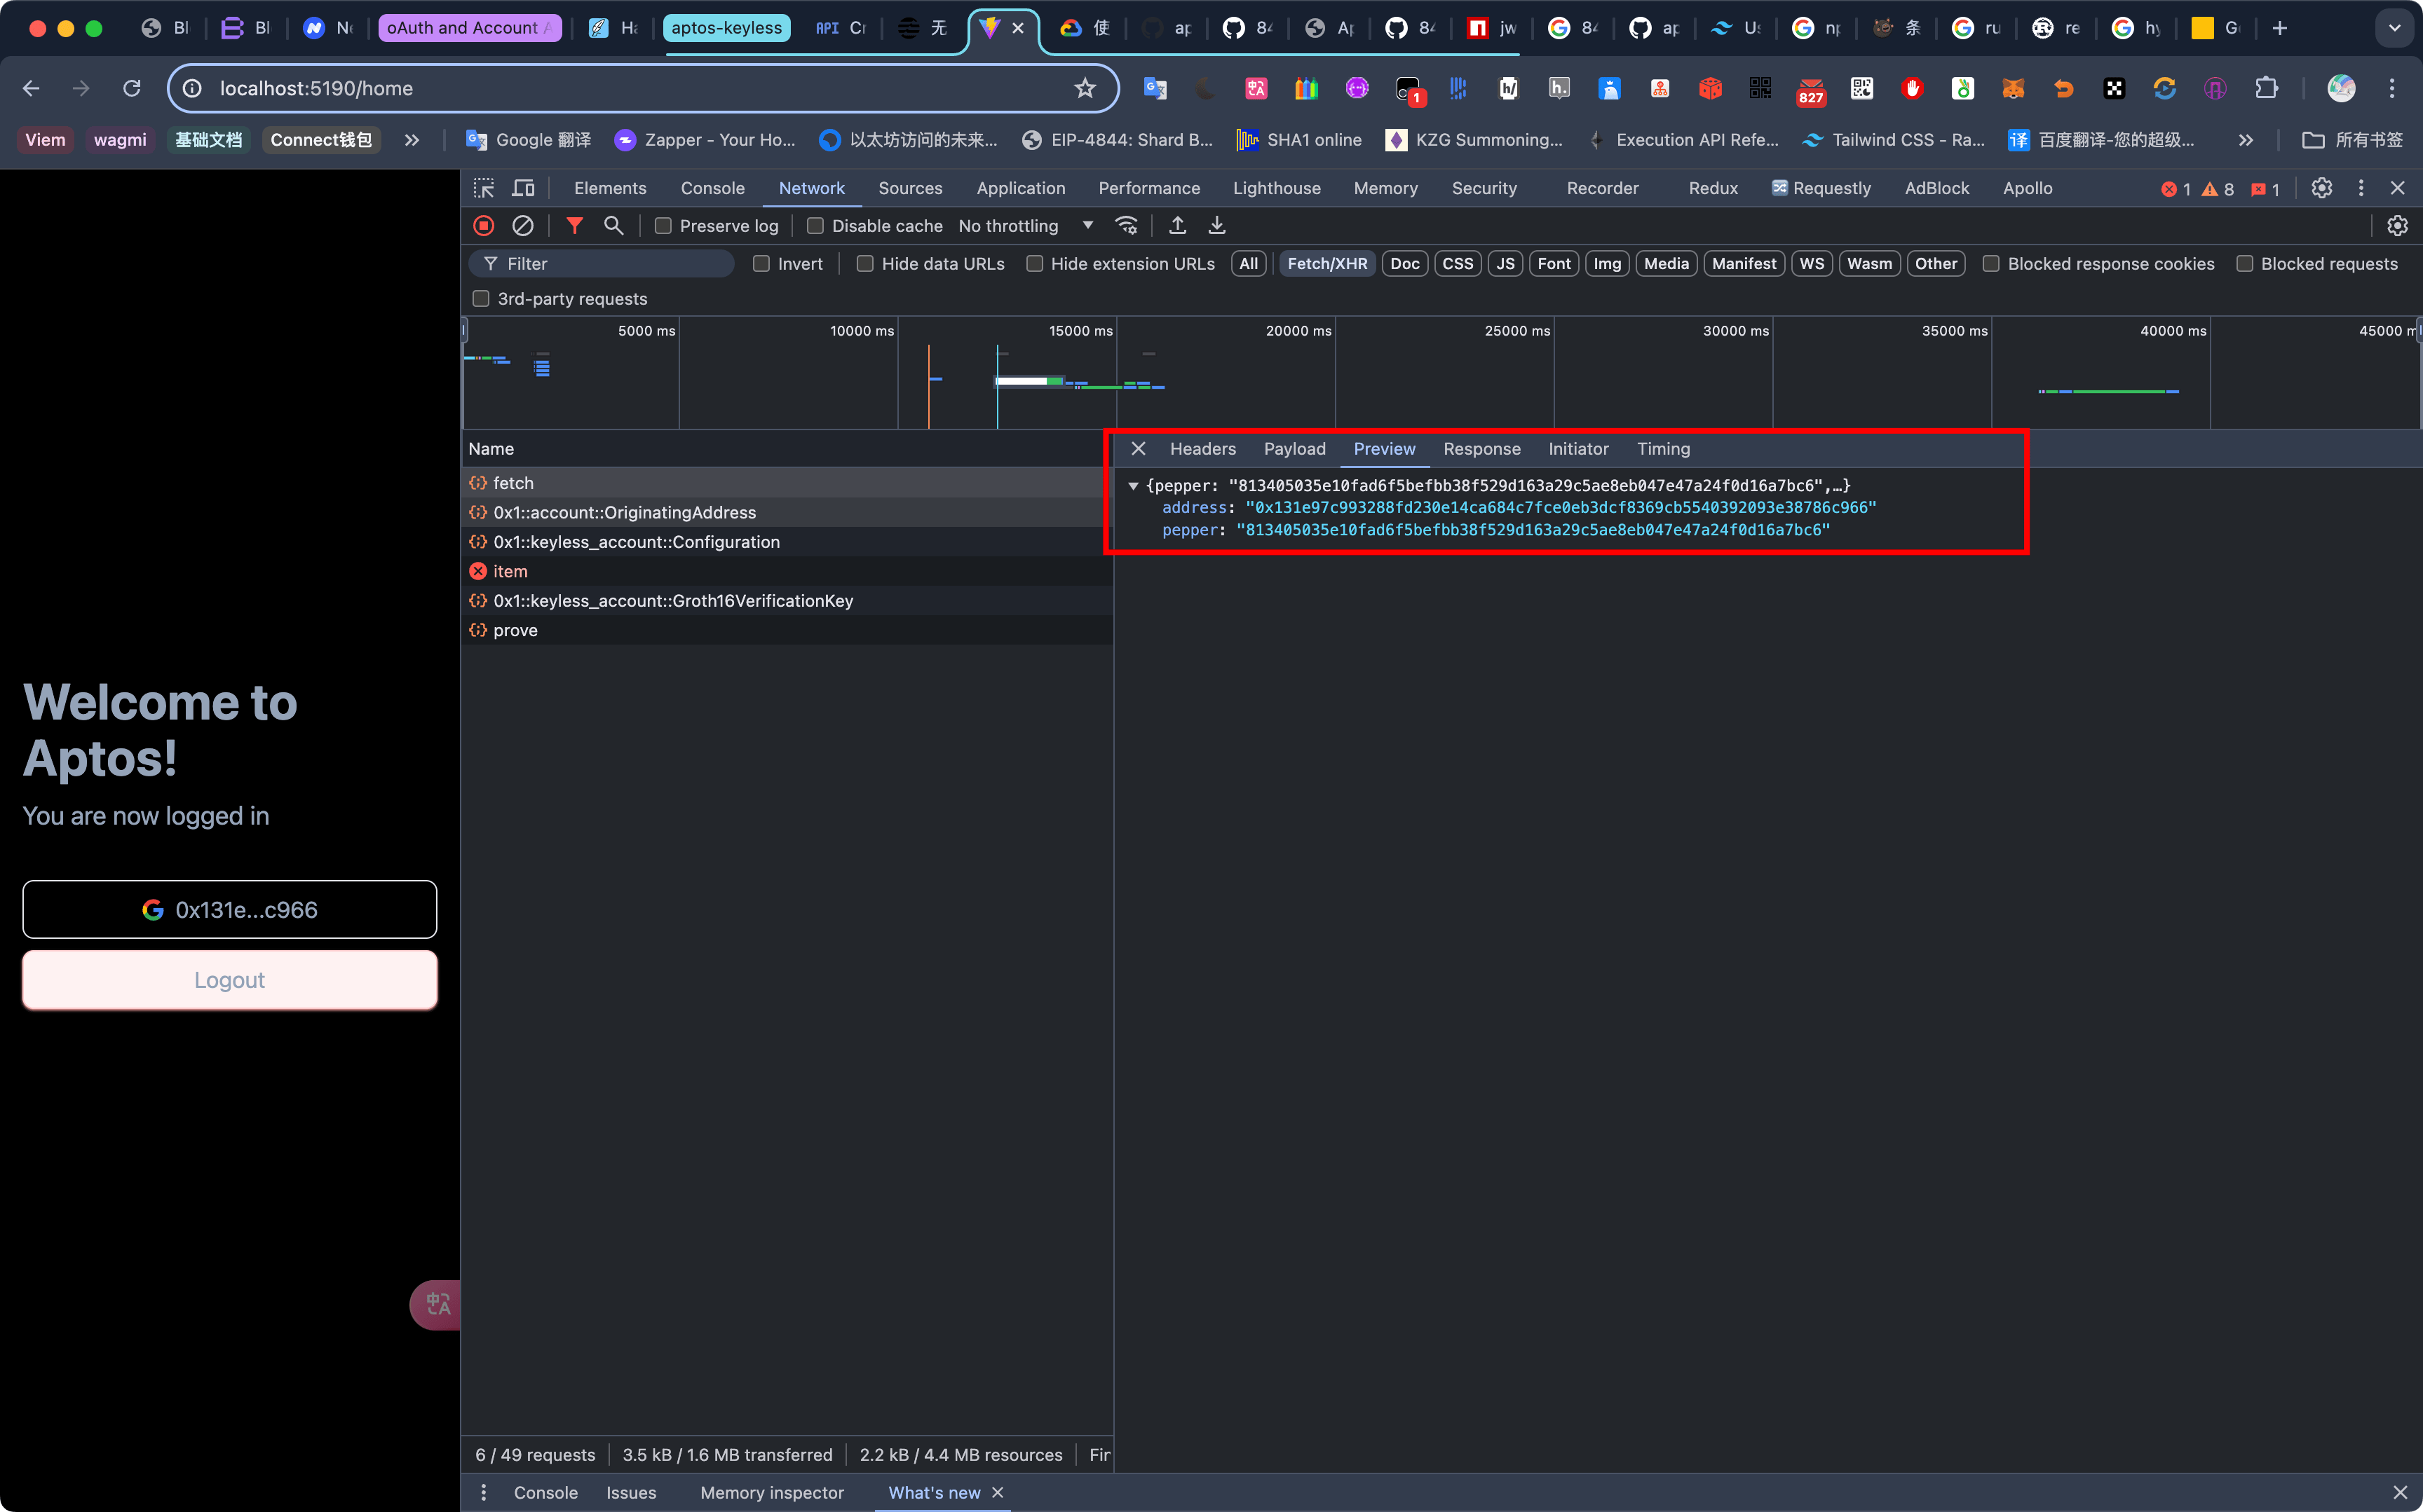
Task: Enable Disable cache checkbox
Action: 815,226
